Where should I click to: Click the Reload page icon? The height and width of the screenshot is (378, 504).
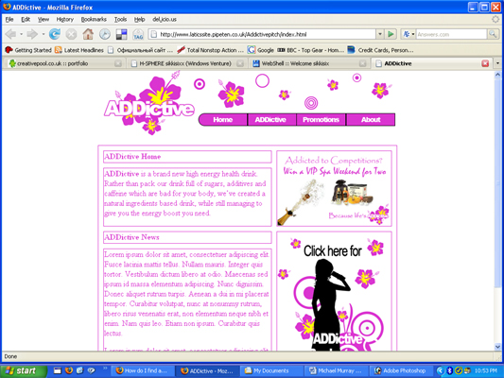click(x=54, y=34)
